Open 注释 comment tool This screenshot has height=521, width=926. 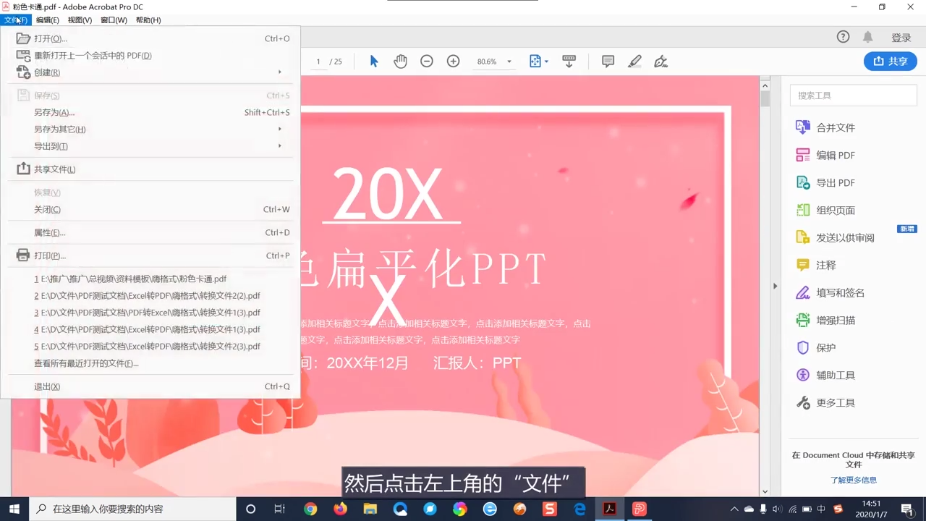(815, 265)
